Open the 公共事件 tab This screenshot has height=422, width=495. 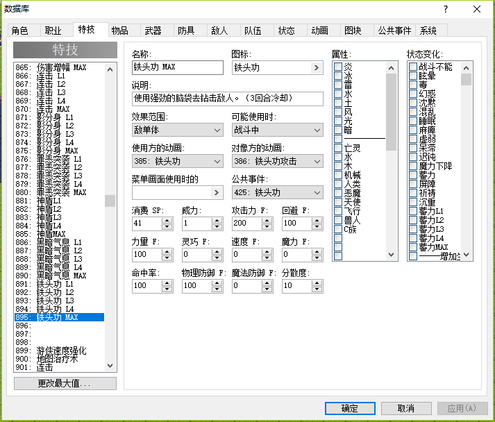[394, 31]
